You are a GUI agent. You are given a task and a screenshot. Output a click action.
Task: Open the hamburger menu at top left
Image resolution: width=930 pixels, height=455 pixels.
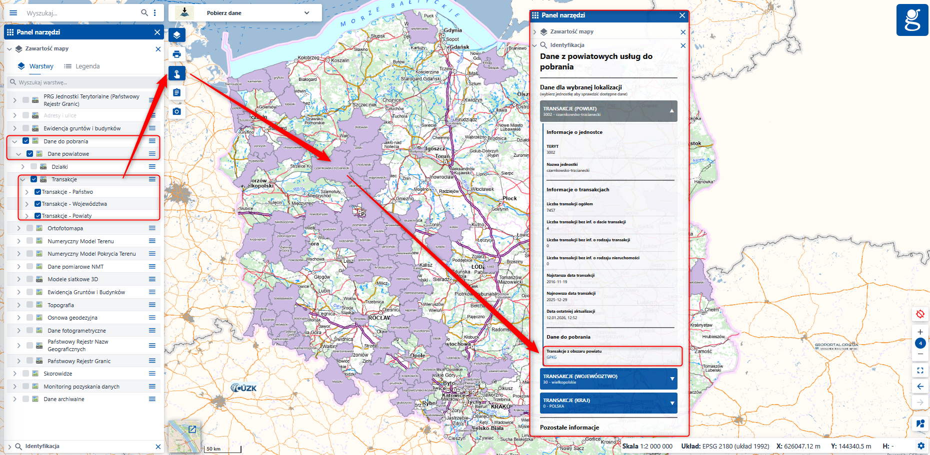(12, 12)
